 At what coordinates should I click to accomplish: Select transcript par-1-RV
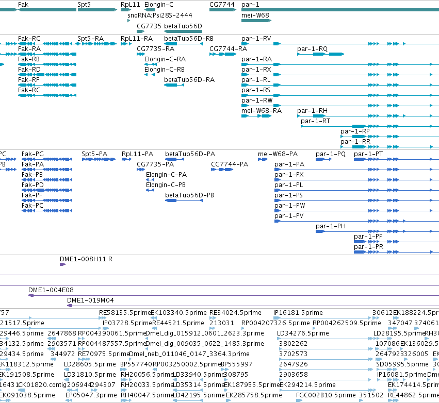pyautogui.click(x=340, y=44)
